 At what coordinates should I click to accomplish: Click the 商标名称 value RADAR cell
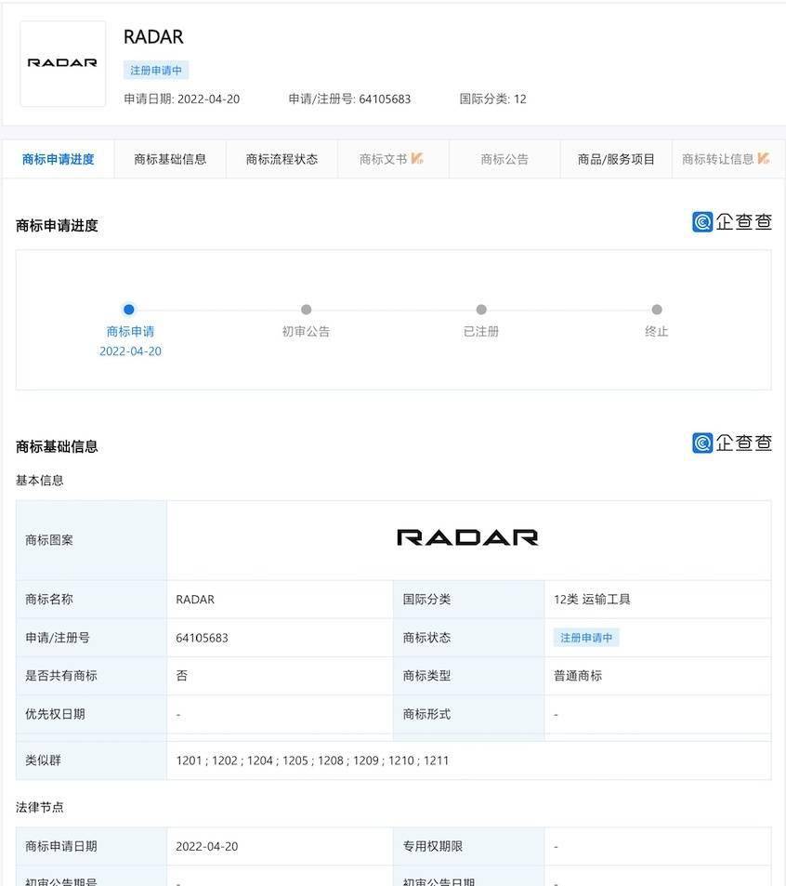click(x=280, y=599)
